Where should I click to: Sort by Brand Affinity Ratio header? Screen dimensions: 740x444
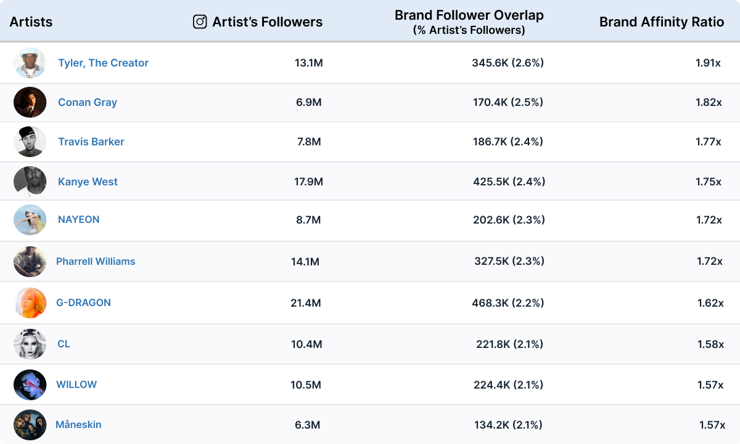(x=662, y=22)
